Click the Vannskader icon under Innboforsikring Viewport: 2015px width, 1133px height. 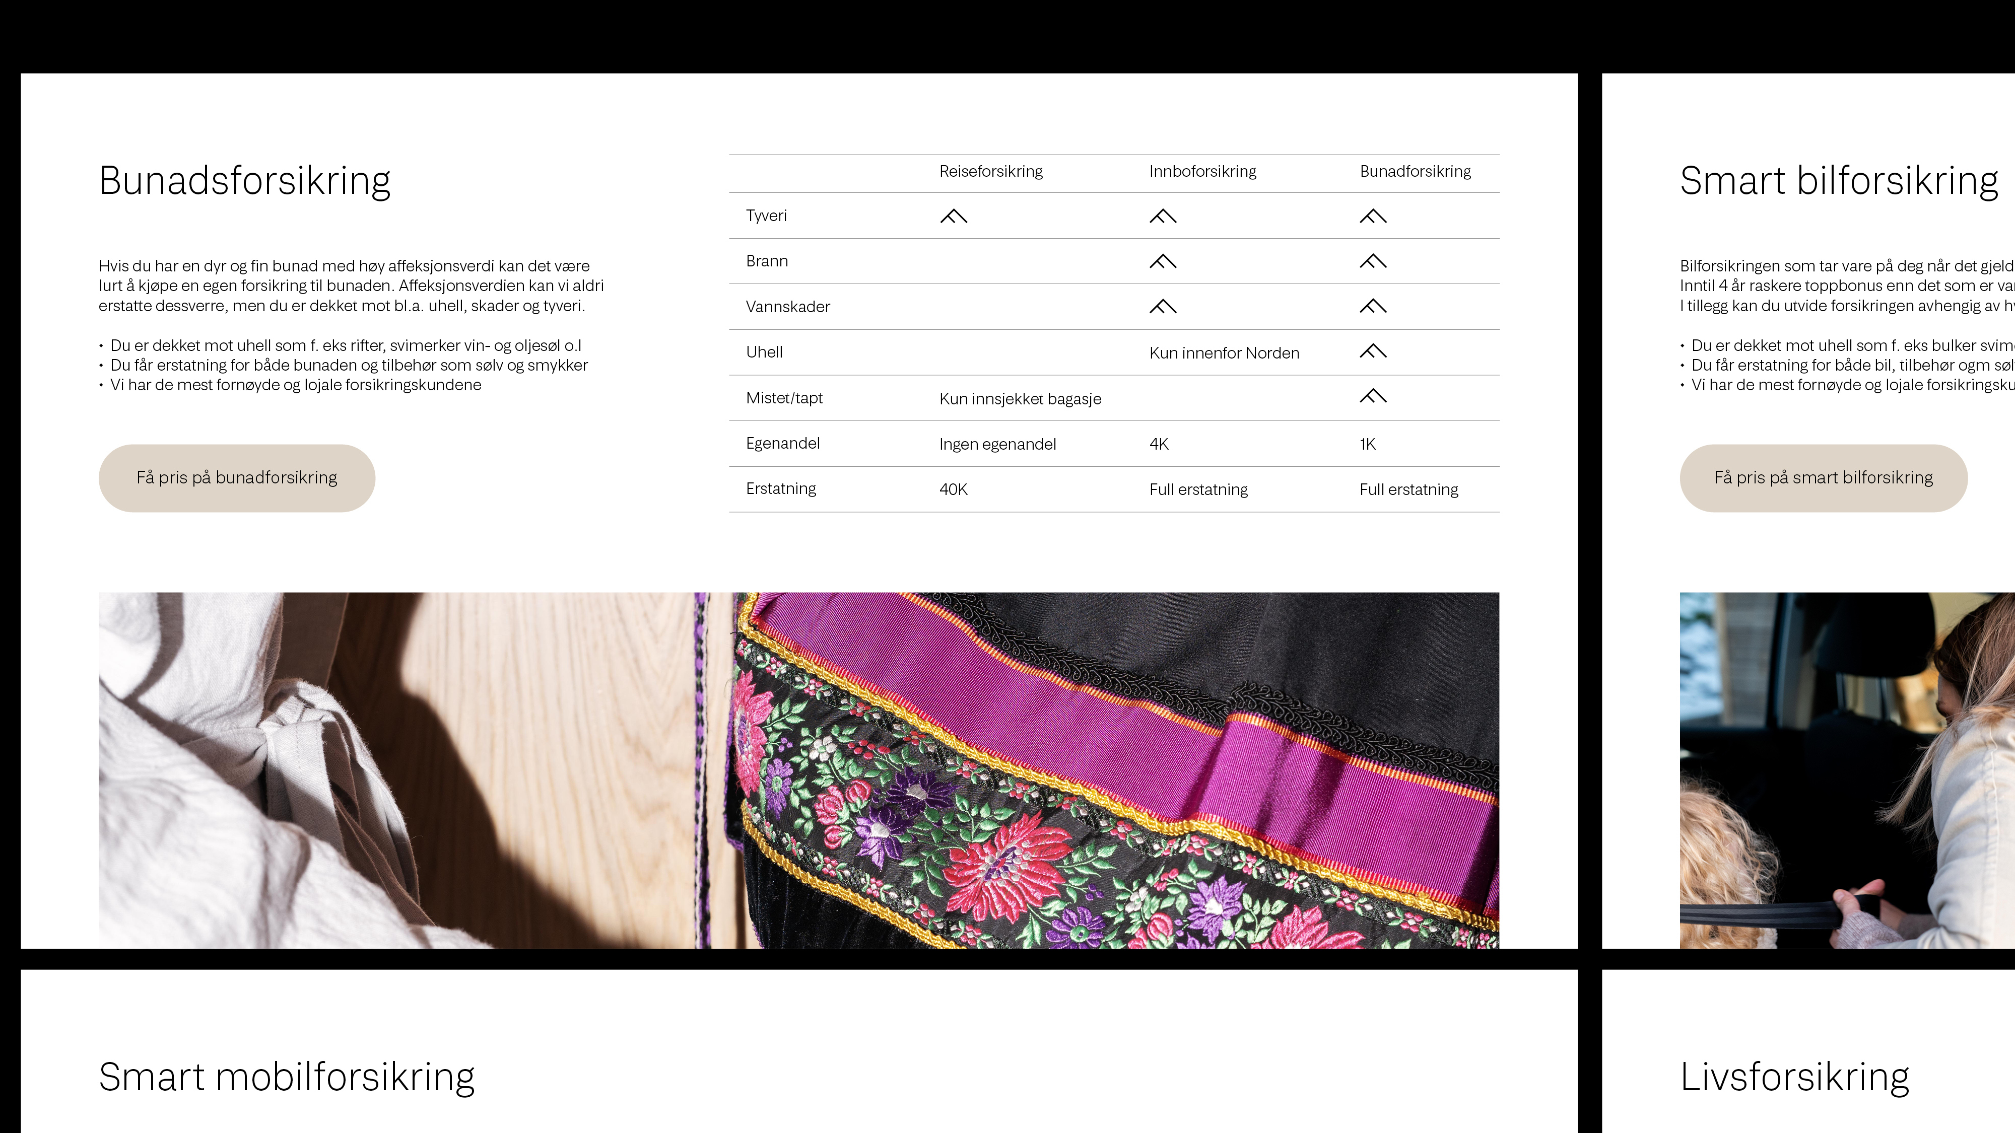tap(1163, 306)
